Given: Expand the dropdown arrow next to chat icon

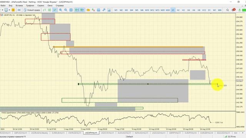Looking at the screenshot, I should tap(9, 10).
